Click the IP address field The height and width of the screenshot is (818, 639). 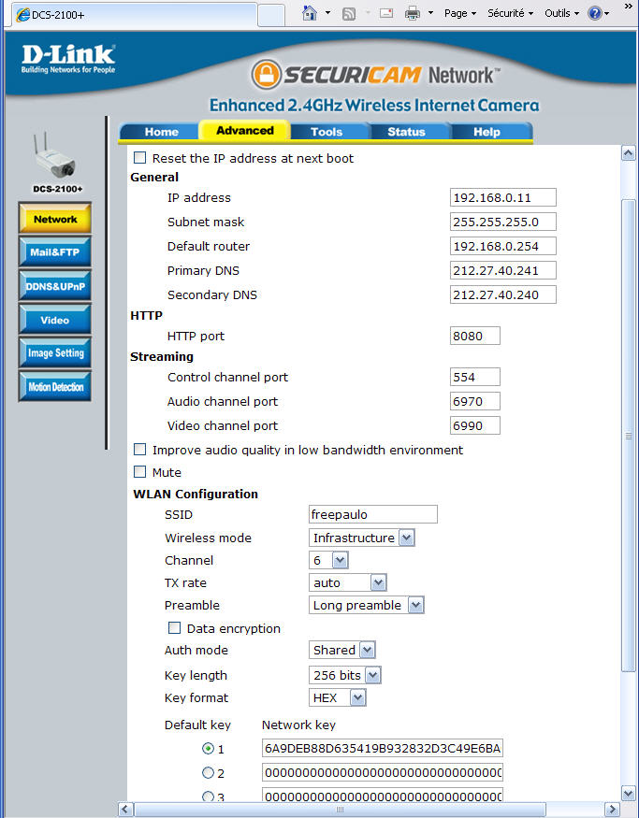coord(502,197)
